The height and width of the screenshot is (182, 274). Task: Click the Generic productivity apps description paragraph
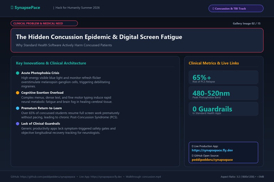click(x=68, y=130)
